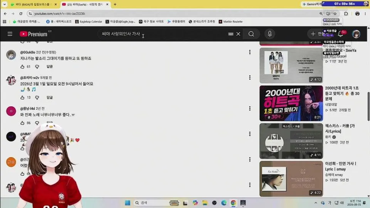
Task: Open '2000년대 히트곡 1초 듣고 맞히기' title link
Action: point(342,93)
